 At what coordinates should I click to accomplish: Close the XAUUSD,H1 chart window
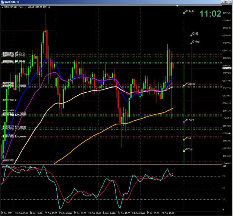pyautogui.click(x=230, y=2)
